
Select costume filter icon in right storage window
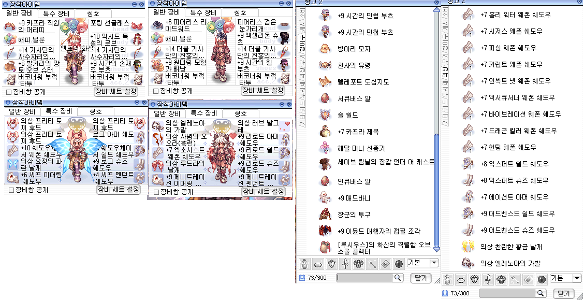pyautogui.click(x=501, y=279)
